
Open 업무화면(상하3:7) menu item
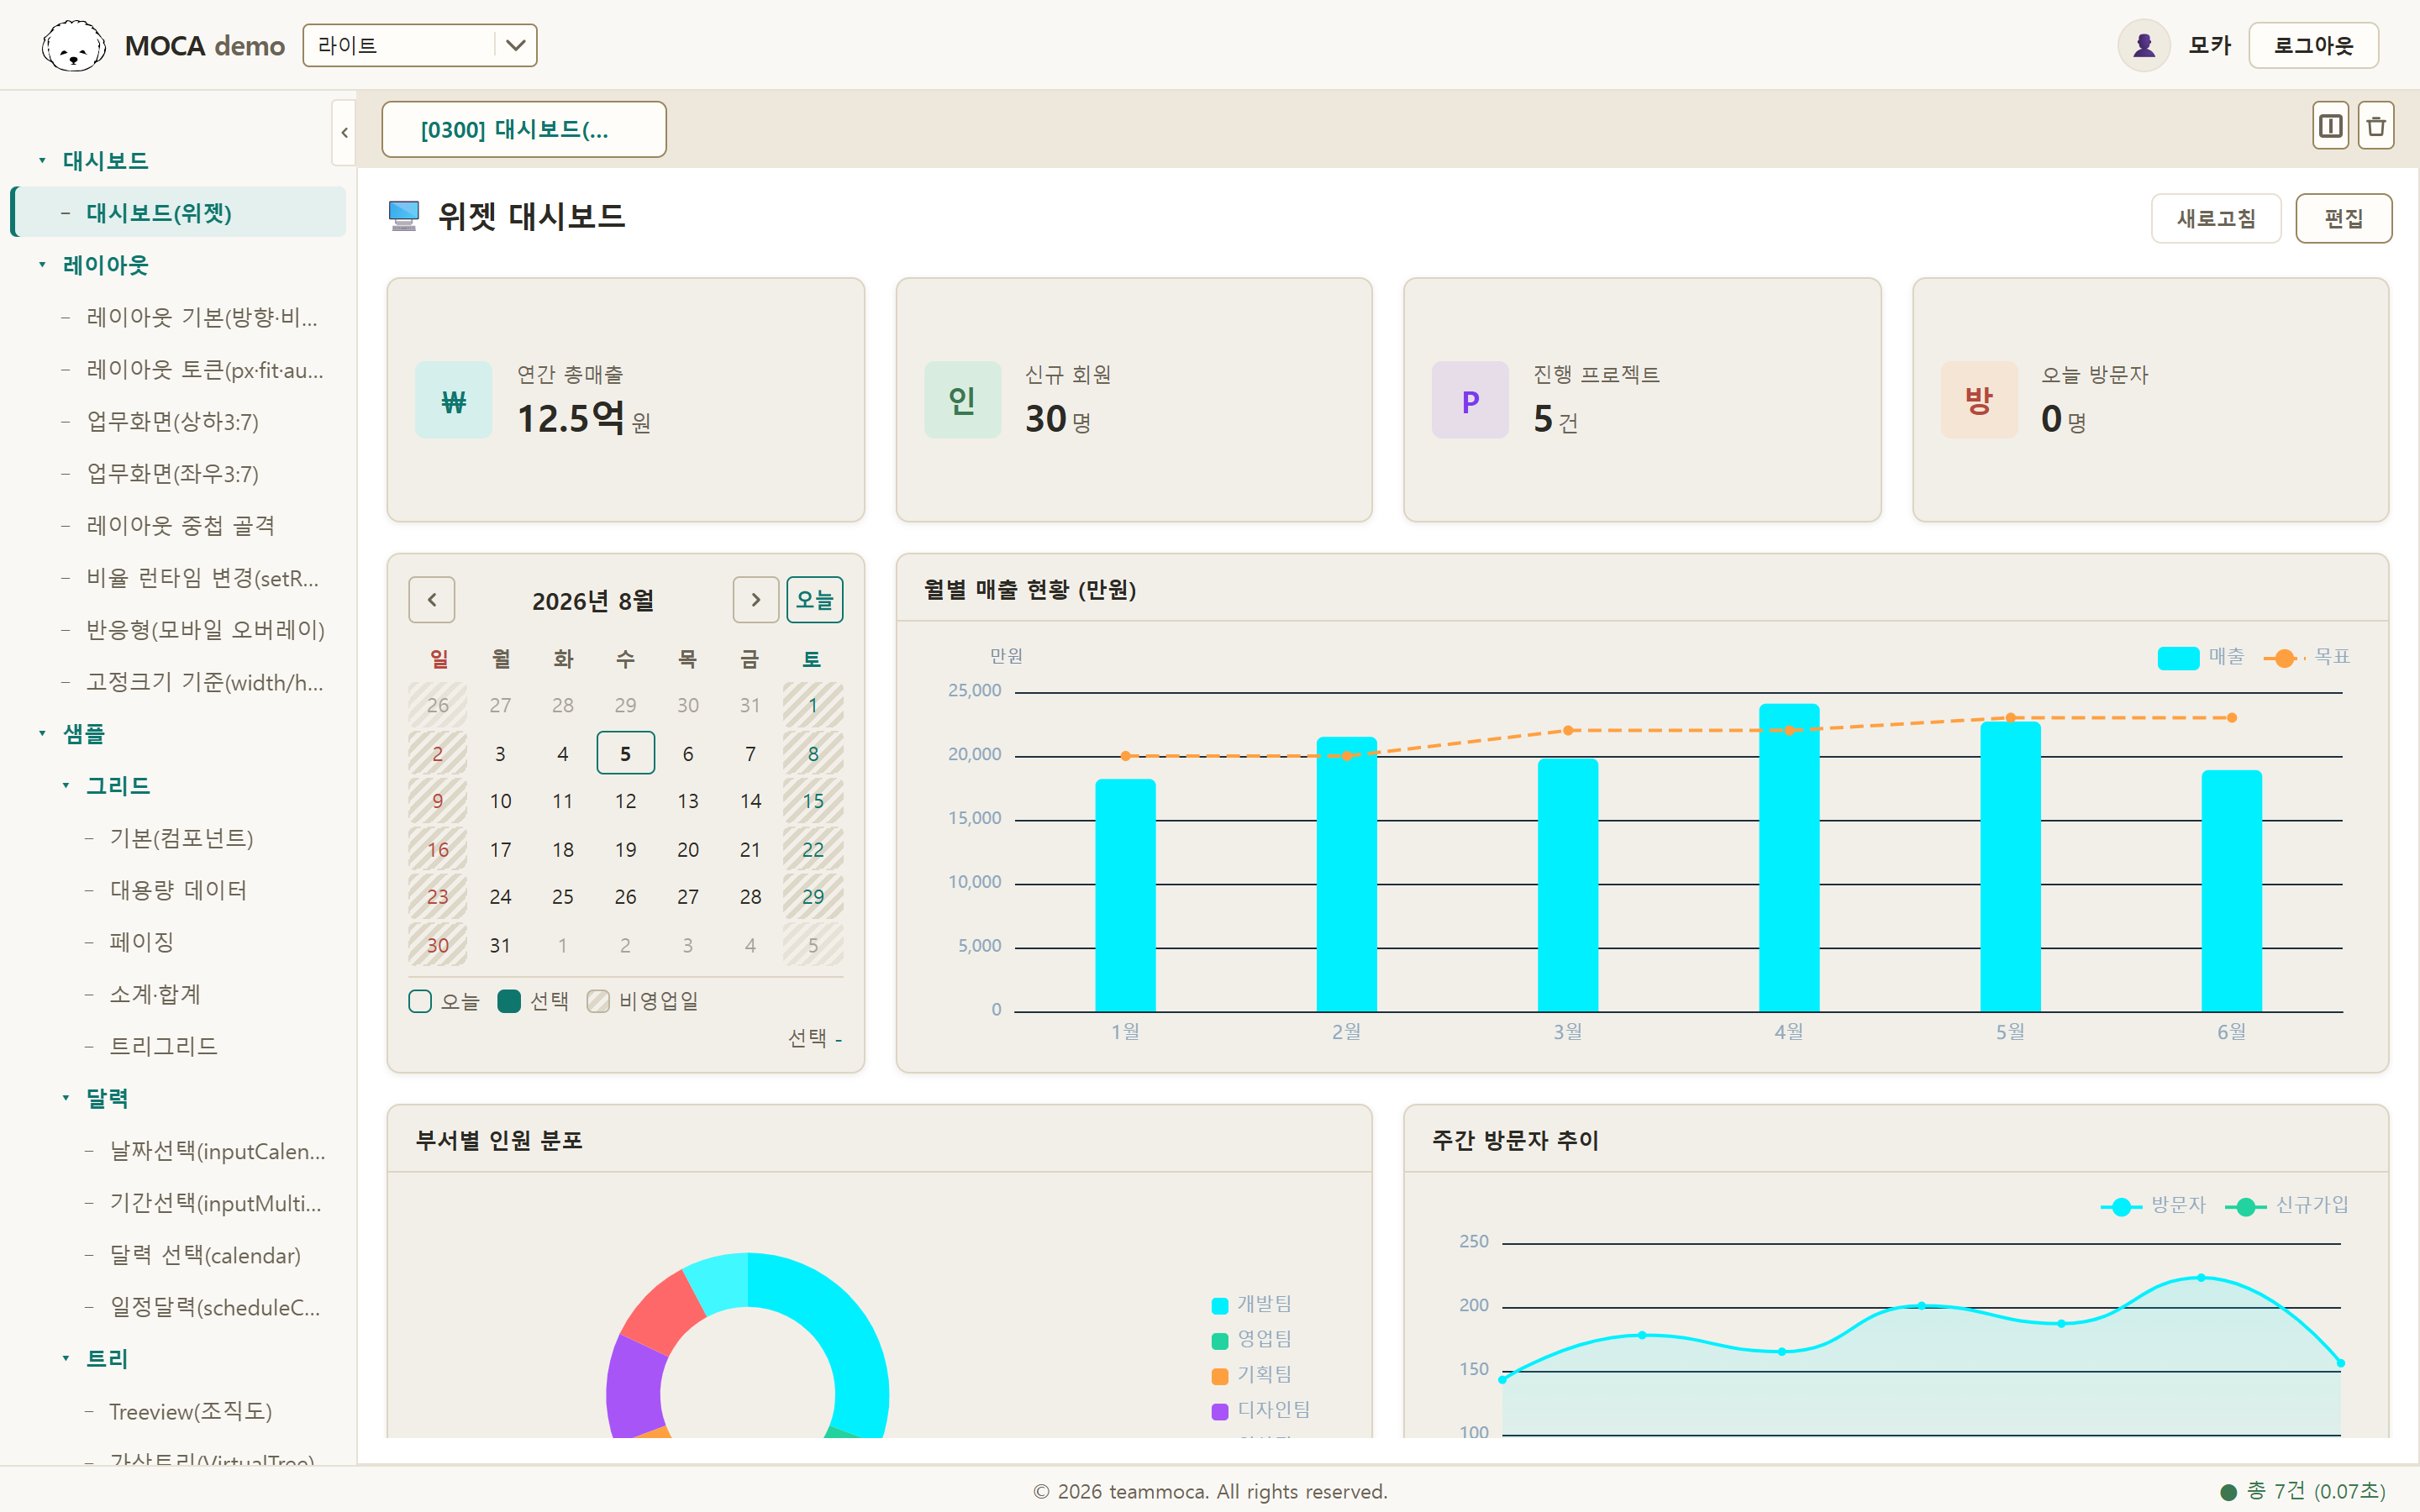click(x=173, y=421)
